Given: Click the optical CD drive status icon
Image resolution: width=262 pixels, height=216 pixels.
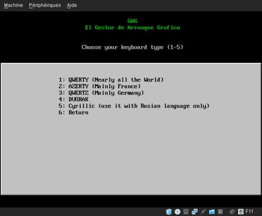Looking at the screenshot, I should click(x=178, y=212).
